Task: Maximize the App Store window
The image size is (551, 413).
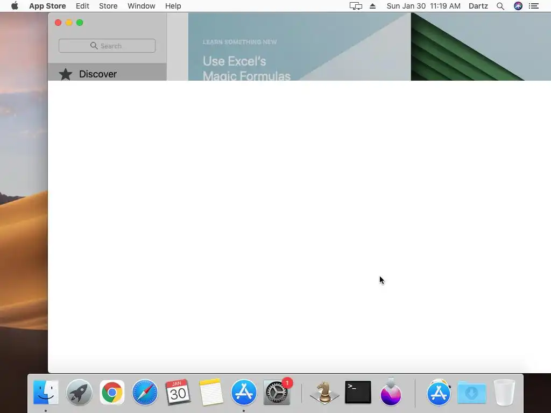Action: [x=80, y=23]
